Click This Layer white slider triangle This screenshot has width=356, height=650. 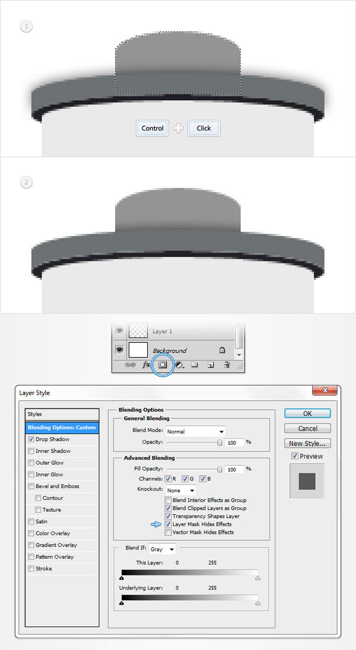[x=258, y=578]
